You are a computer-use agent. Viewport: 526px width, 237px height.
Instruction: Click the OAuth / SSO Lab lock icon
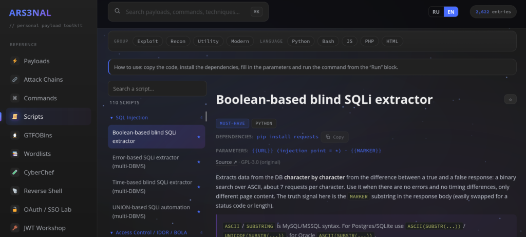15,209
